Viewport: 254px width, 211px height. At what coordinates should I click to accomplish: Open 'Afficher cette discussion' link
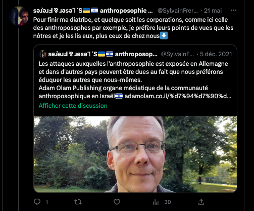click(73, 106)
